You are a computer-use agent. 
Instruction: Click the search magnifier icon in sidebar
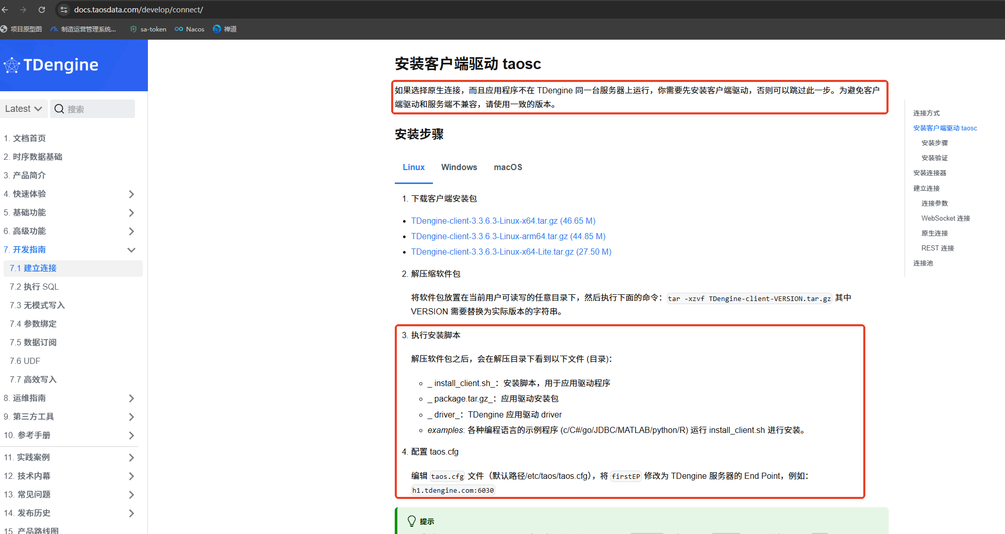tap(59, 109)
